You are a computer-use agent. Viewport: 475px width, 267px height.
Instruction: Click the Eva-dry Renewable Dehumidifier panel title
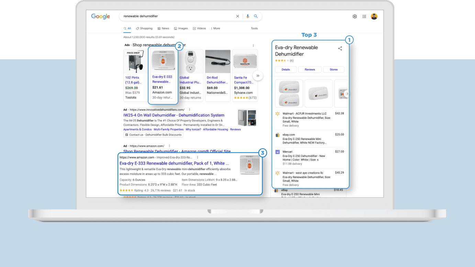tap(296, 51)
